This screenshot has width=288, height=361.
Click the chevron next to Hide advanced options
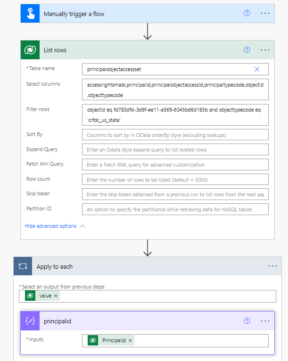tap(83, 226)
